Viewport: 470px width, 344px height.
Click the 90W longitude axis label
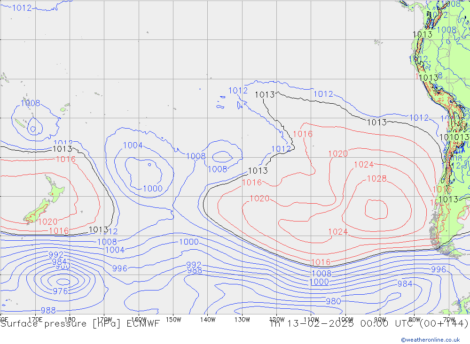[x=380, y=320]
